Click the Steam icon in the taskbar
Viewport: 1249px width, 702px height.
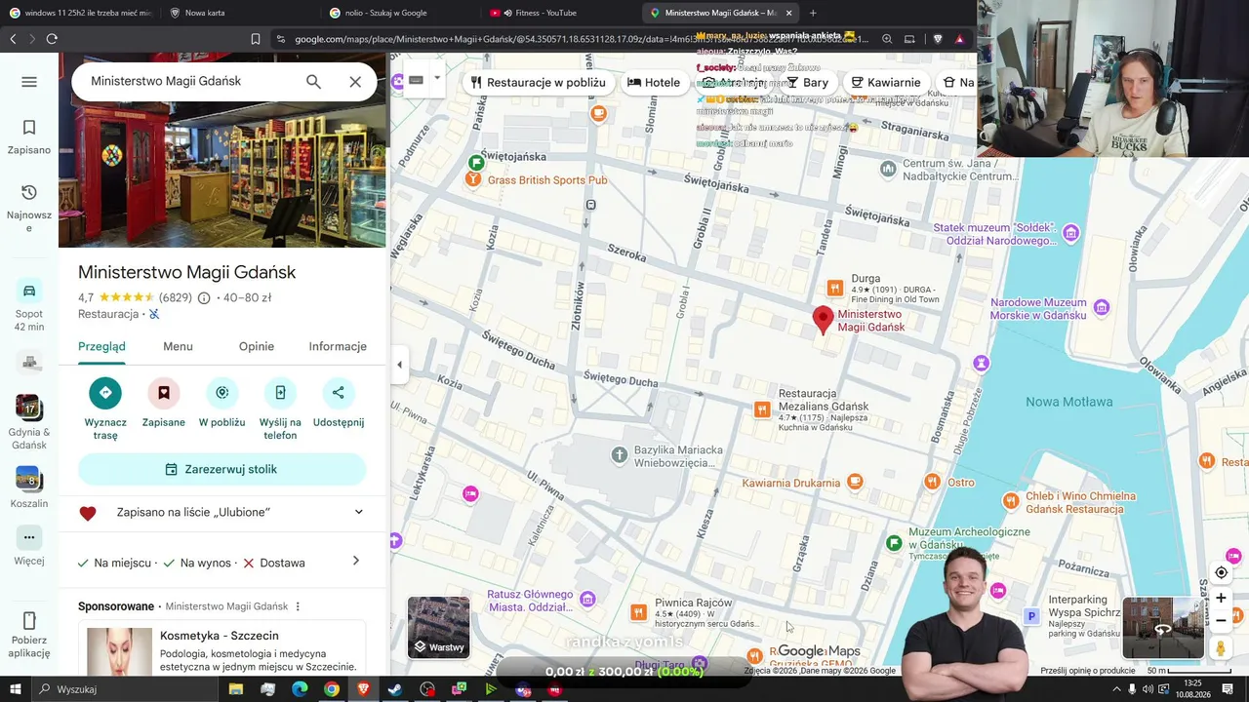pyautogui.click(x=395, y=689)
